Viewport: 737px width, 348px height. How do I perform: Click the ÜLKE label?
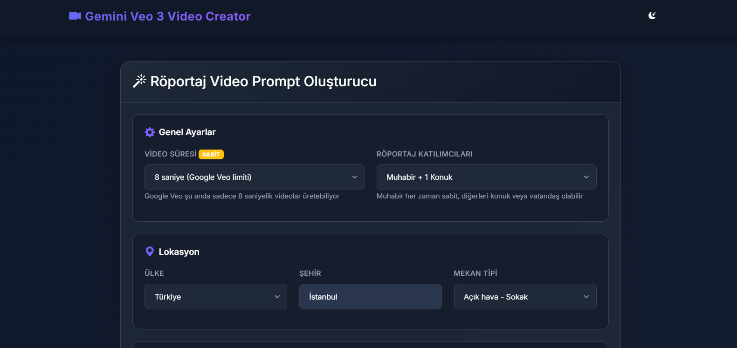(x=154, y=273)
